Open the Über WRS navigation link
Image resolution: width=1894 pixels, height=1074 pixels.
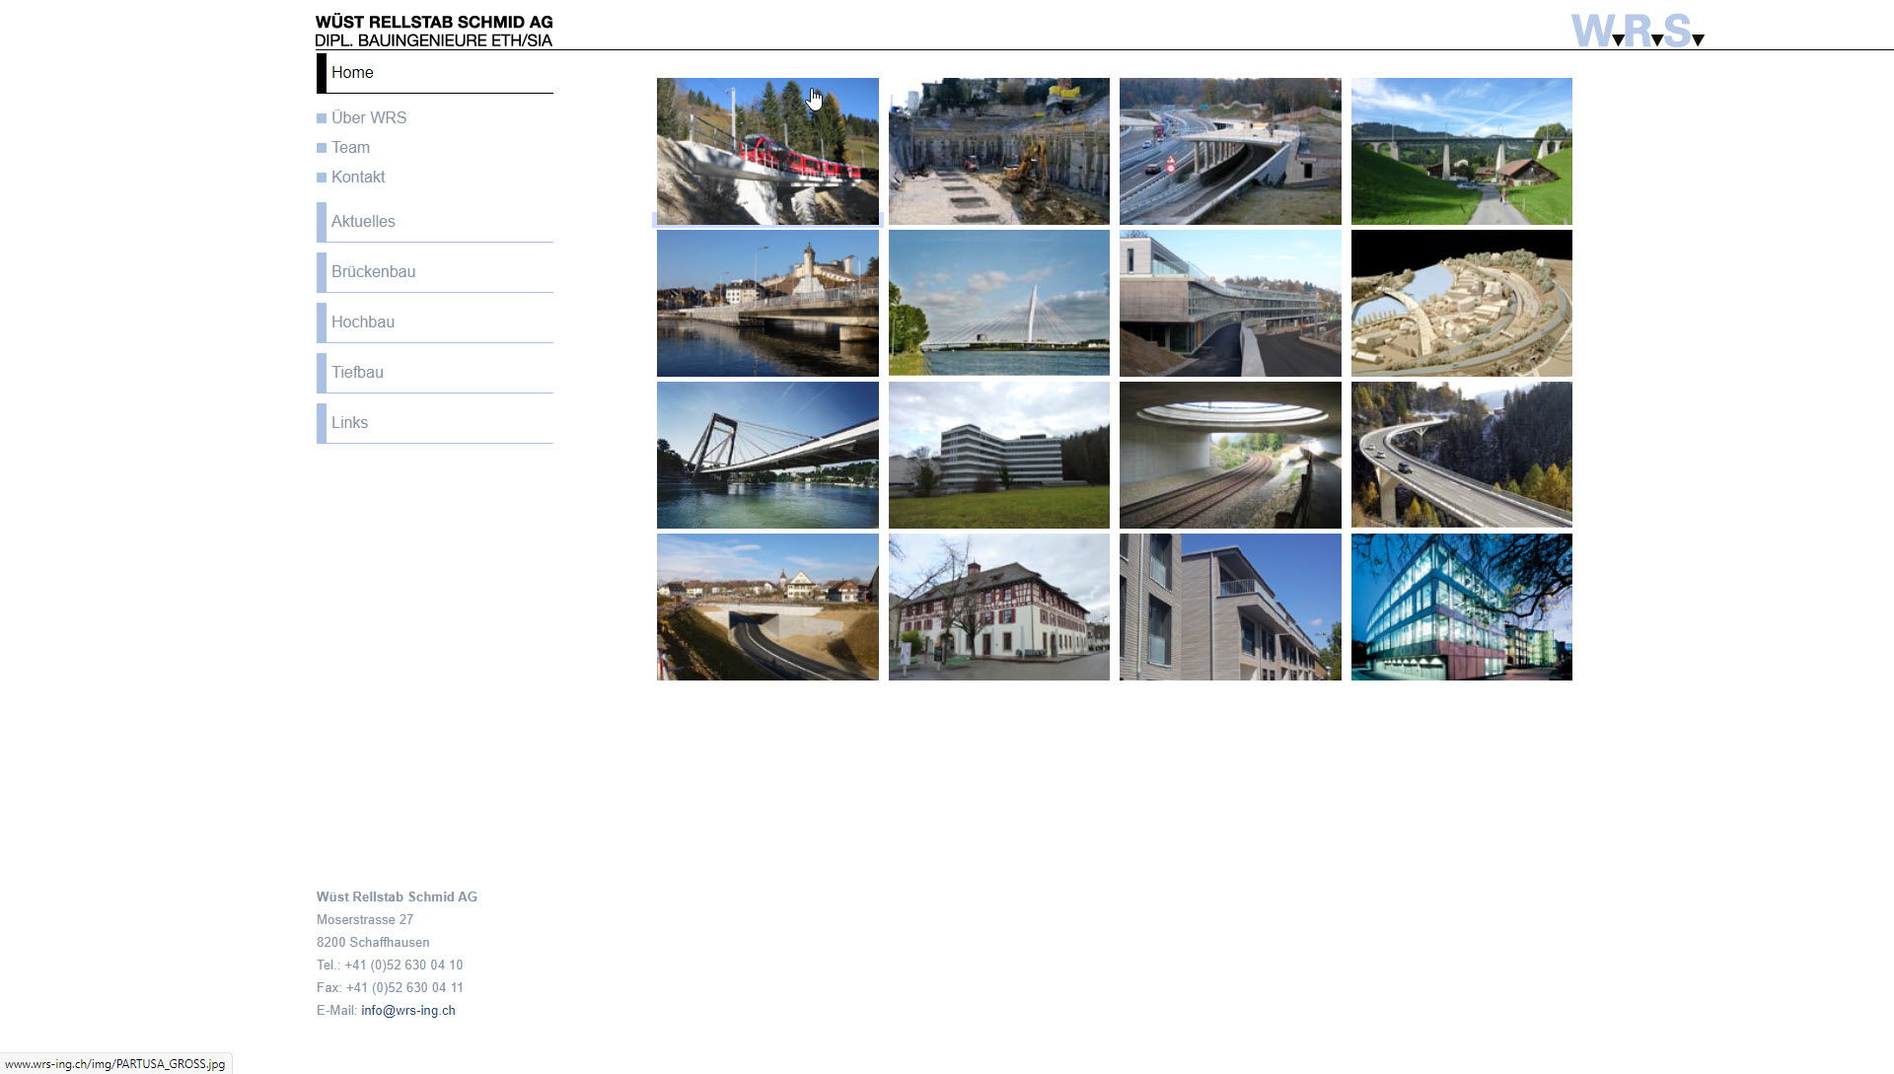pos(368,117)
